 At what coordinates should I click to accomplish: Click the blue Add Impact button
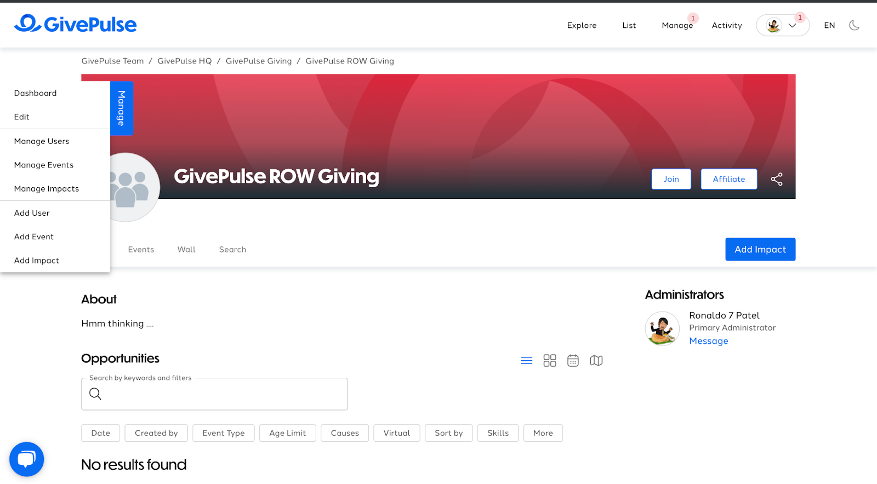pyautogui.click(x=760, y=249)
